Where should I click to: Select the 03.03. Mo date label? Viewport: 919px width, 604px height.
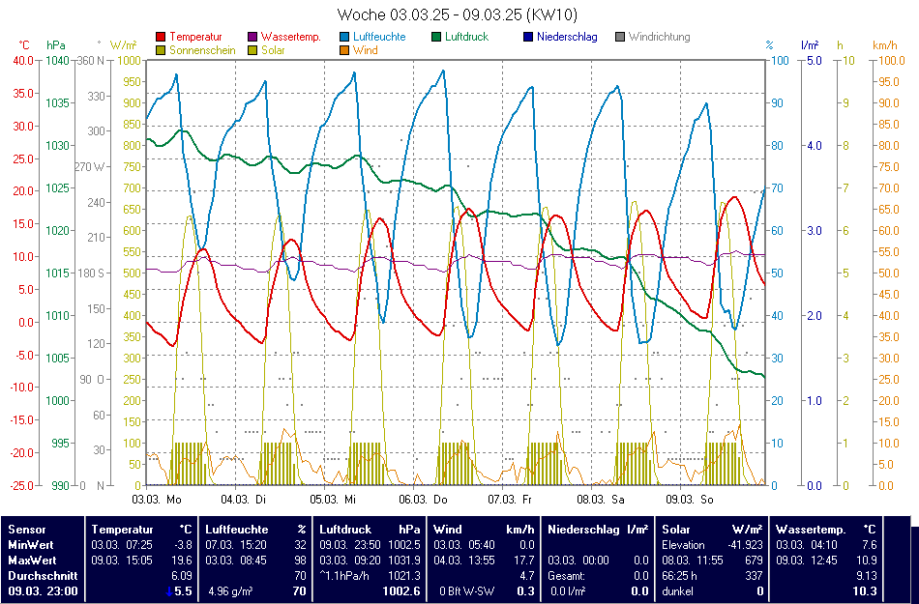(157, 500)
